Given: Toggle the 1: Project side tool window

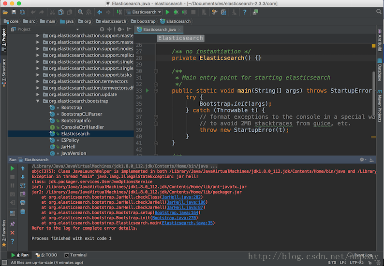Looking at the screenshot, I should click(4, 40).
